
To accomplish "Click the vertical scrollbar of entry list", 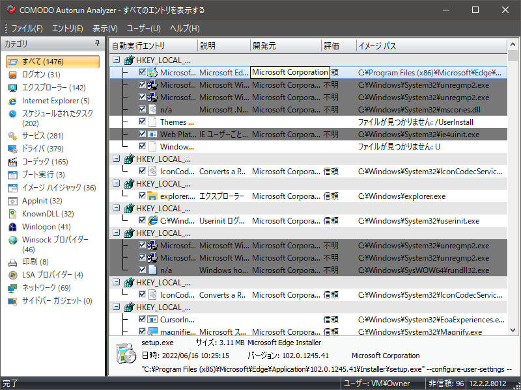I will point(513,195).
